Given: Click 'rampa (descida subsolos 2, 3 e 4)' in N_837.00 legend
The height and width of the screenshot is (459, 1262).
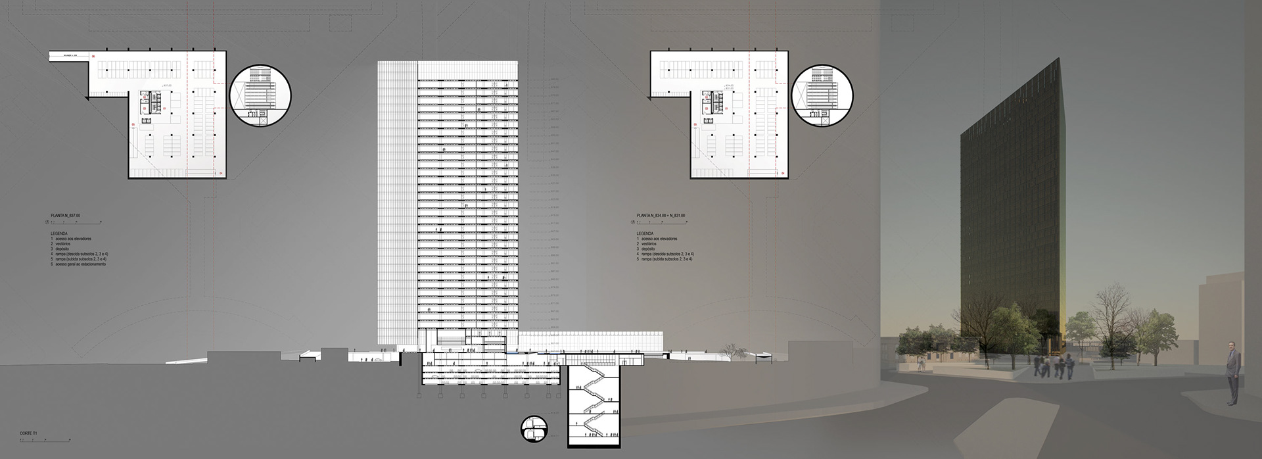Looking at the screenshot, I should point(82,254).
